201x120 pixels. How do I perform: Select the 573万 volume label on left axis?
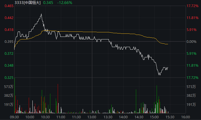coord(9,87)
